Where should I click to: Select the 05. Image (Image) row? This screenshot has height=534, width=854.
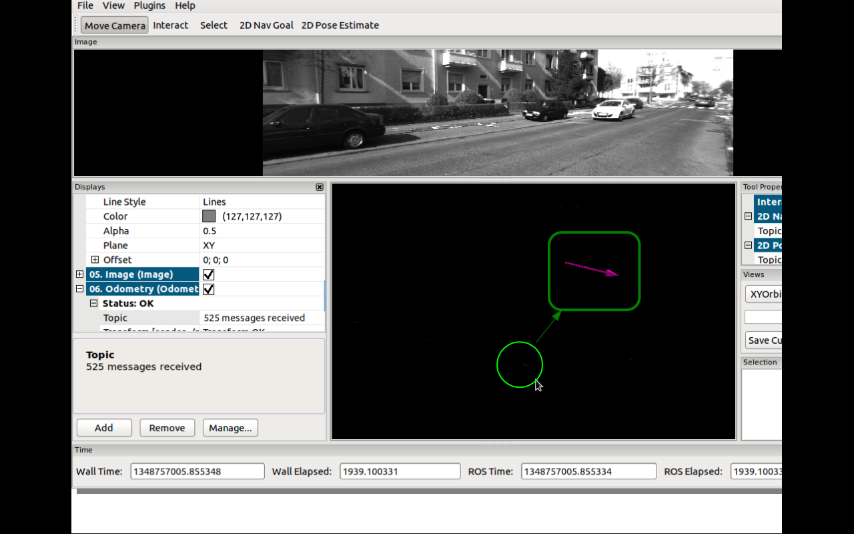(143, 274)
